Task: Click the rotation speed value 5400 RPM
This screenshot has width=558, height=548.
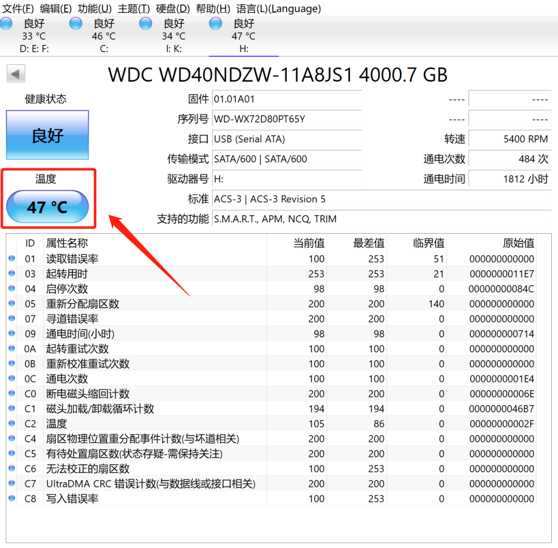Action: 510,139
